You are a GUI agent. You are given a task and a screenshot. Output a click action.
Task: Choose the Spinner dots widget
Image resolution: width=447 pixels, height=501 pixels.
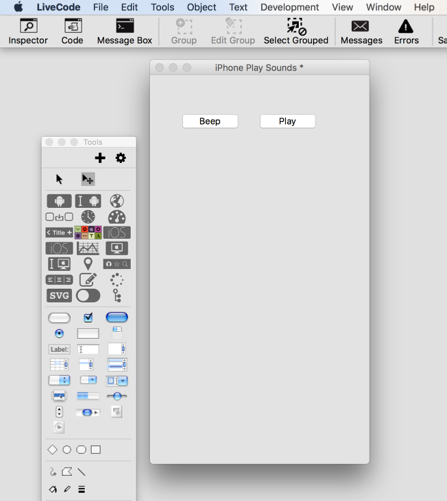click(x=117, y=280)
